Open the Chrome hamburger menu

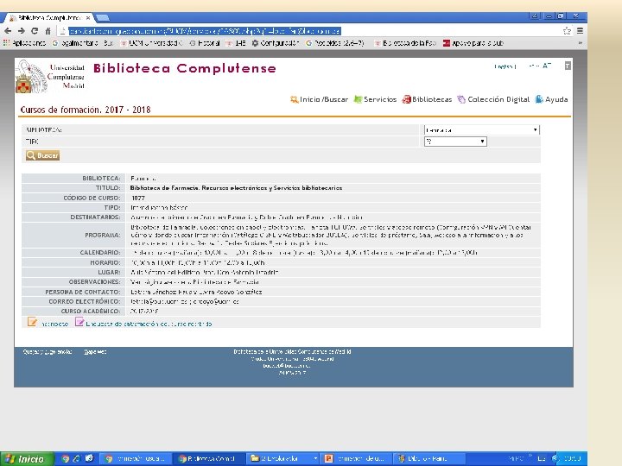580,31
